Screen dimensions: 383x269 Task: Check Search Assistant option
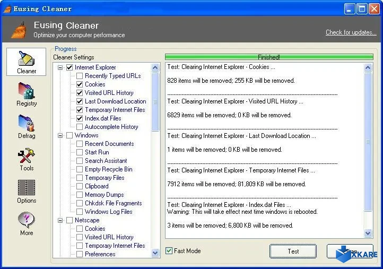click(x=80, y=161)
